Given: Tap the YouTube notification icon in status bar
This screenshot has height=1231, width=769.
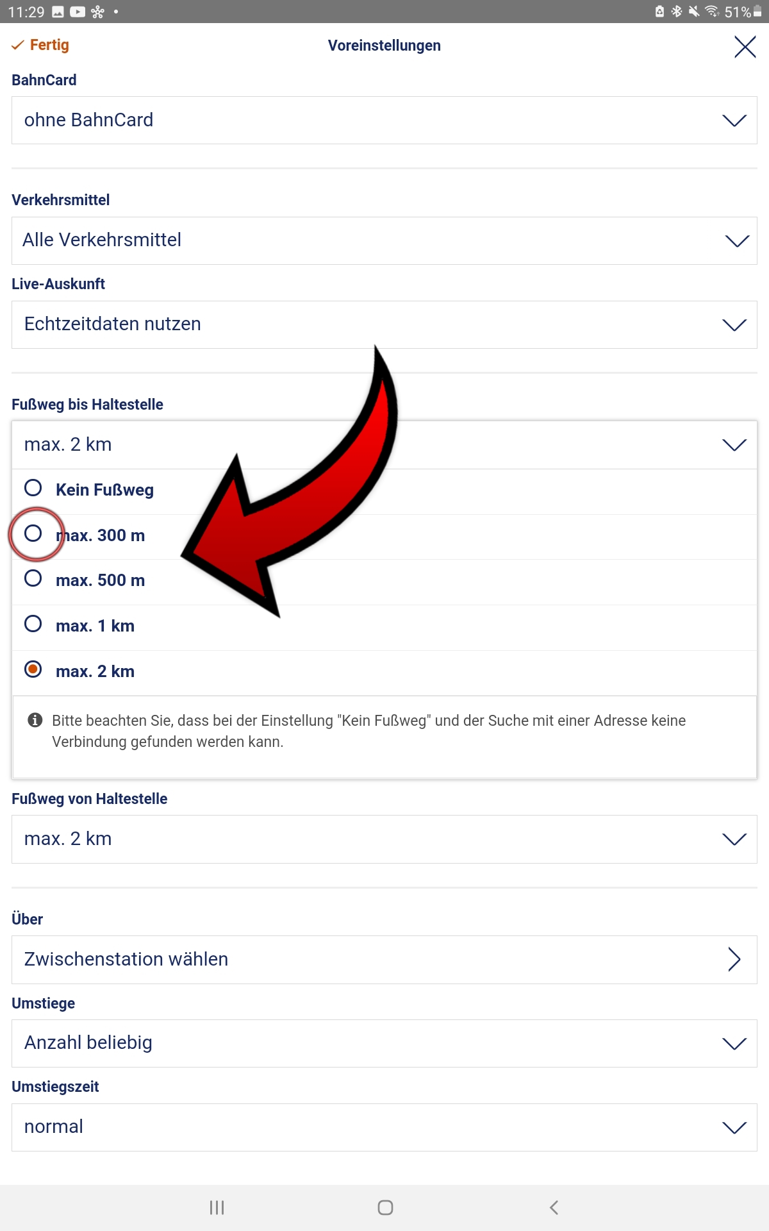Looking at the screenshot, I should (x=78, y=12).
